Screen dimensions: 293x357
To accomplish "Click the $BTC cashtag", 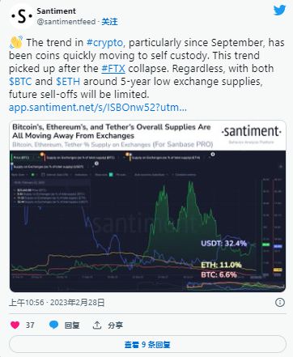I will point(20,82).
